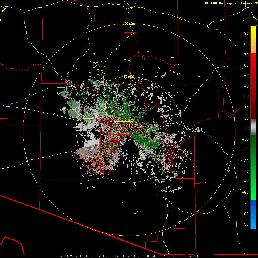258x258 pixels.
Task: Click the 70 knot label on color scale
Action: tap(246, 55)
